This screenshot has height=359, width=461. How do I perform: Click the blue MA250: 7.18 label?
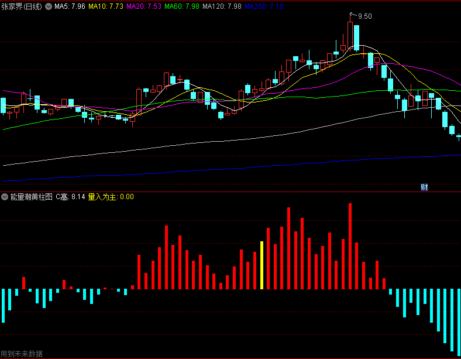tap(264, 6)
